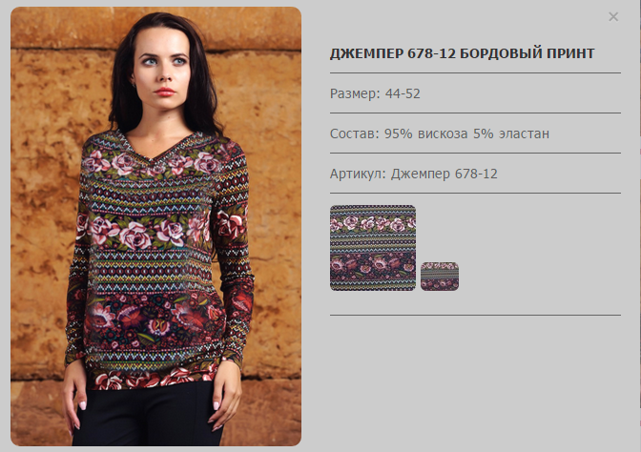Click the model's face in the photo
The width and height of the screenshot is (641, 452).
pyautogui.click(x=163, y=66)
